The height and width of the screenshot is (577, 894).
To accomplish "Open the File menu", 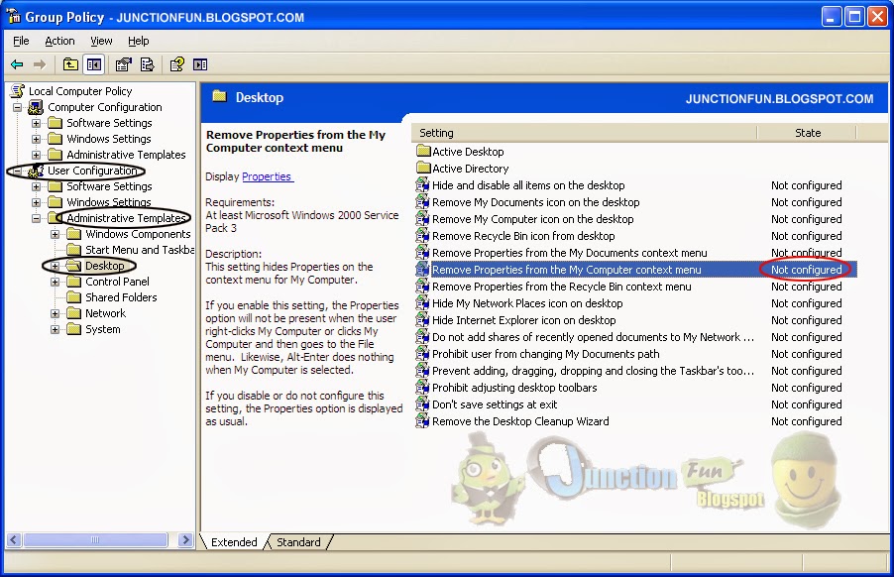I will click(x=21, y=41).
